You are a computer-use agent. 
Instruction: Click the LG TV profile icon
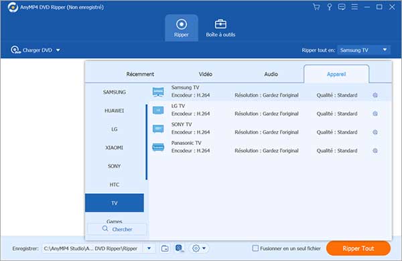point(158,110)
